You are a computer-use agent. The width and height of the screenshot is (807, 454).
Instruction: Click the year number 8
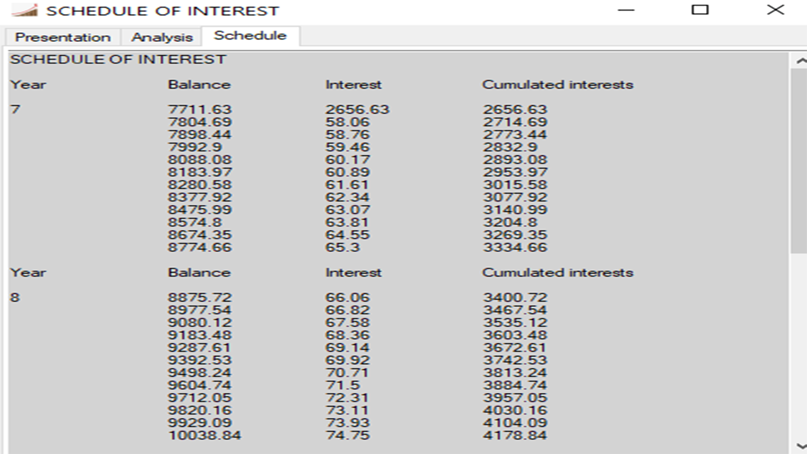15,297
